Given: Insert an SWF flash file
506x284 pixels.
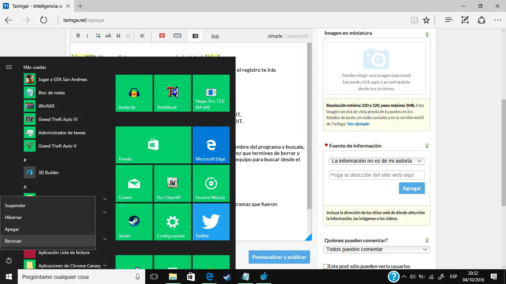Looking at the screenshot, I should click(x=177, y=36).
